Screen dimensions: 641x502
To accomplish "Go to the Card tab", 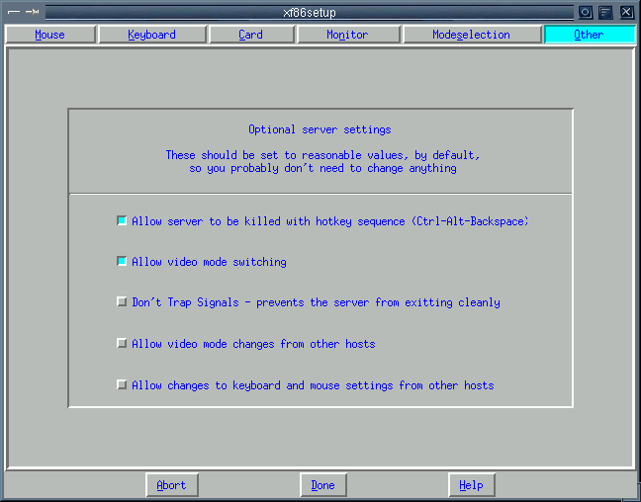I will (x=250, y=35).
